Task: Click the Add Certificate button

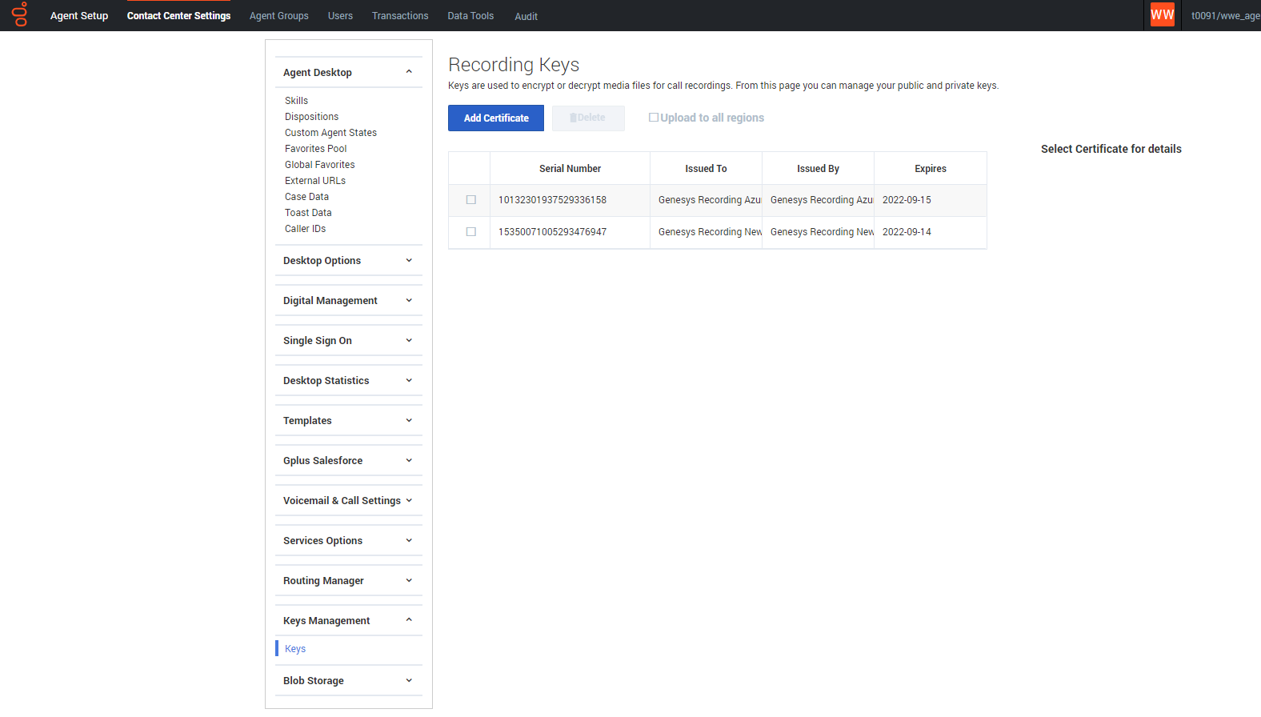Action: (x=496, y=118)
